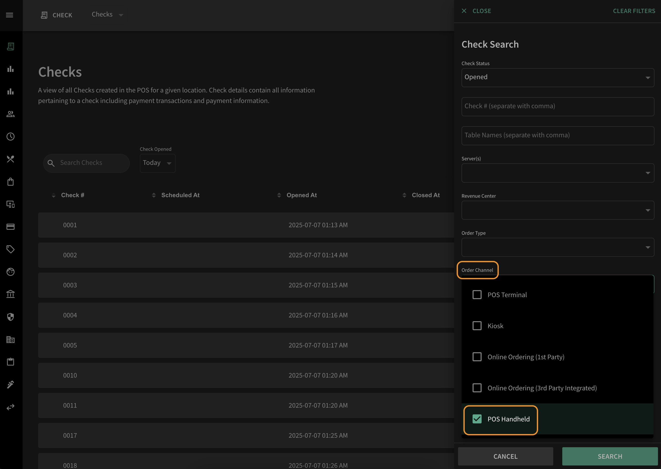
Task: Uncheck the POS Handheld checkbox
Action: 477,419
